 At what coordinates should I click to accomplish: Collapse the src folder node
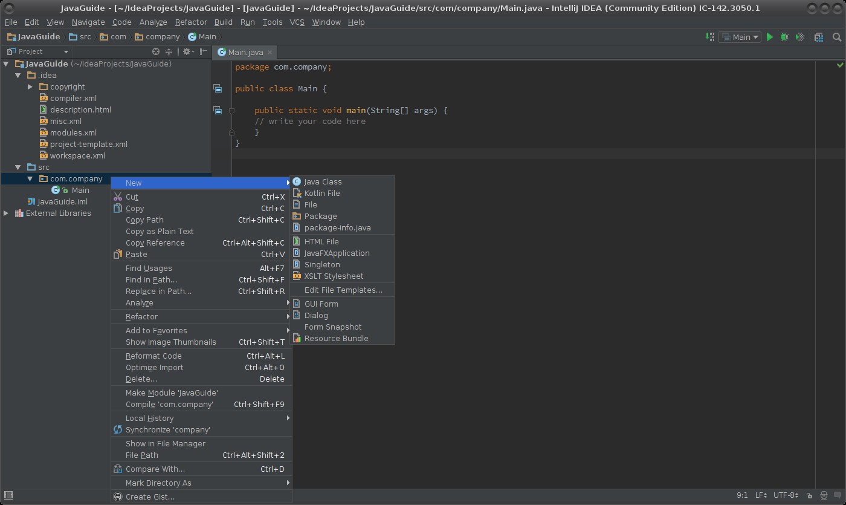[x=18, y=167]
